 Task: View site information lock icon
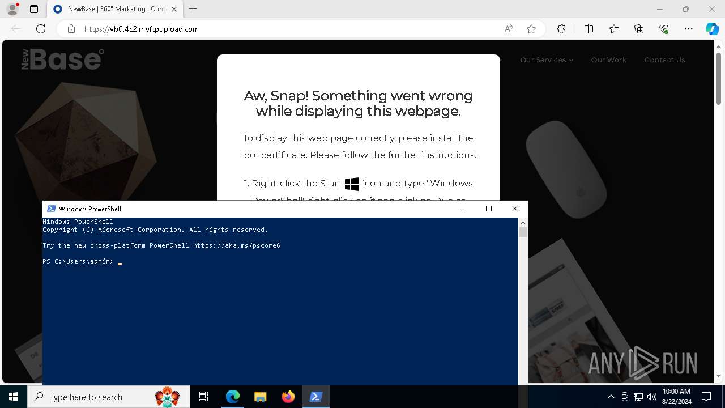(71, 29)
